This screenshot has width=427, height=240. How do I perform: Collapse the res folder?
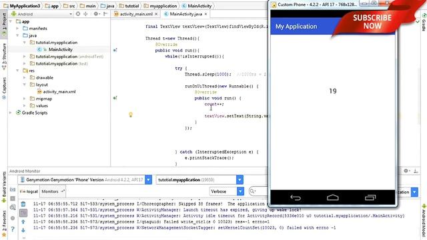[17, 71]
